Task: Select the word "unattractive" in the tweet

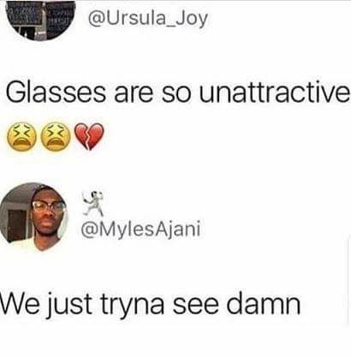Action: click(x=275, y=93)
